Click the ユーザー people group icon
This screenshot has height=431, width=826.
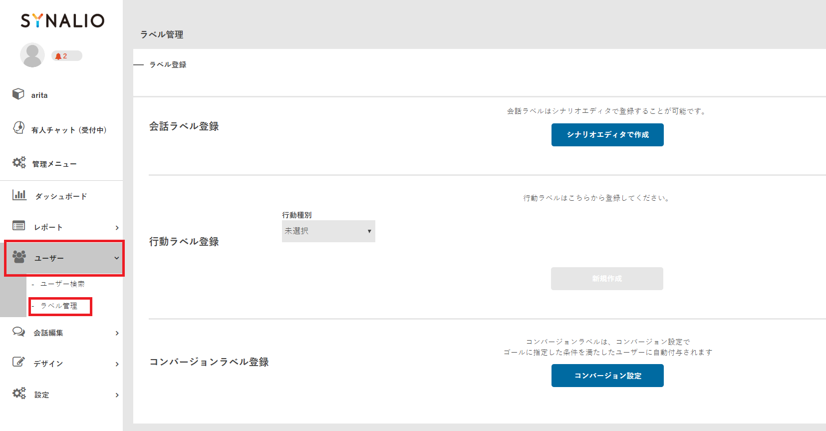(19, 257)
